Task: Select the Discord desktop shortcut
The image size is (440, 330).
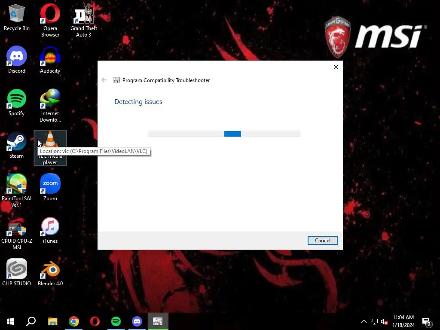Action: click(x=17, y=60)
